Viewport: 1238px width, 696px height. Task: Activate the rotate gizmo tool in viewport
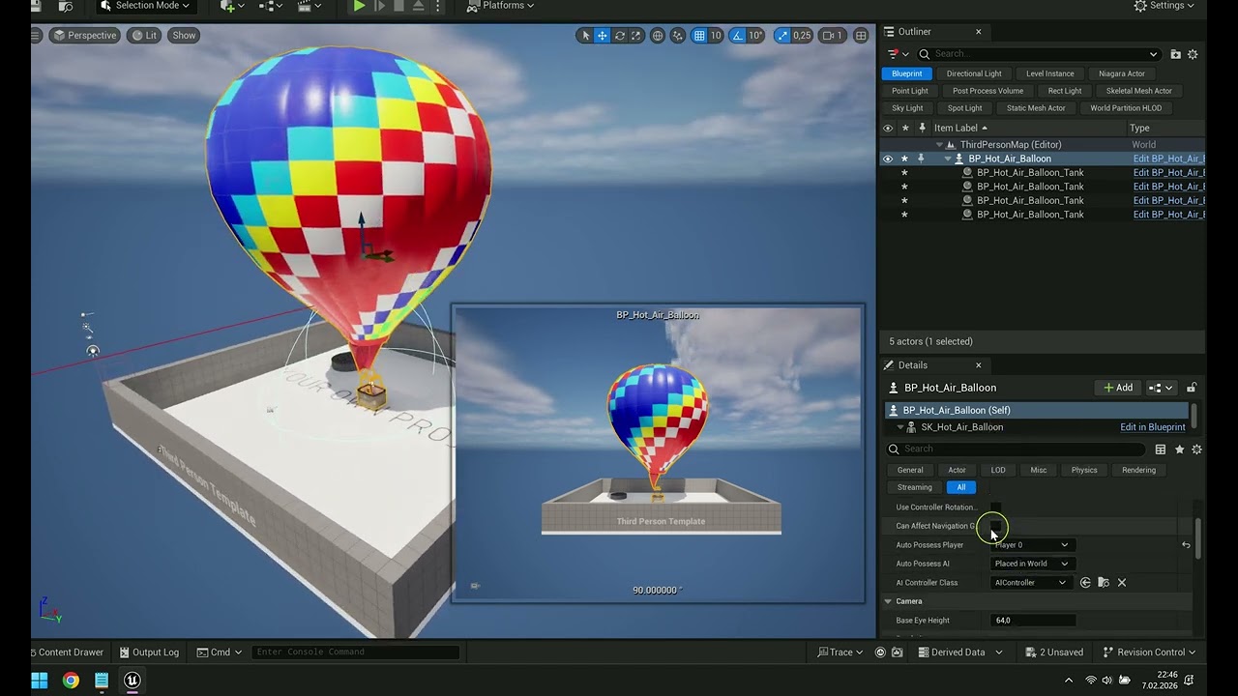coord(619,36)
